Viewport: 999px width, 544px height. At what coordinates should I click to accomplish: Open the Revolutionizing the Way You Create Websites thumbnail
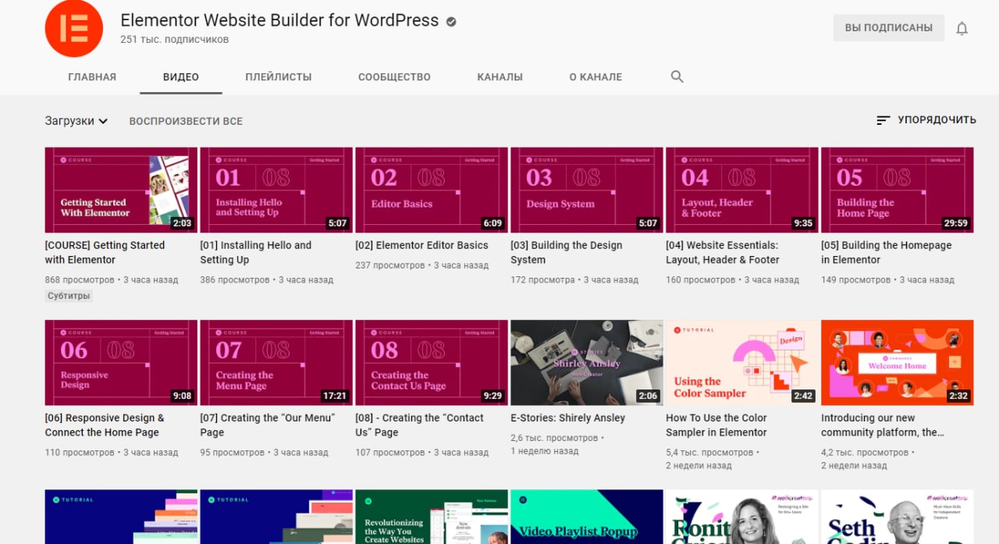(432, 517)
